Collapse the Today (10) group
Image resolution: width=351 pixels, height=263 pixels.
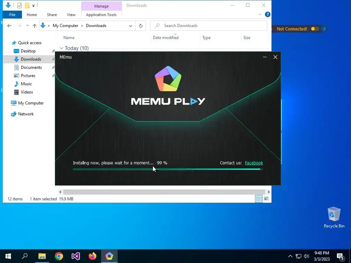pyautogui.click(x=61, y=48)
